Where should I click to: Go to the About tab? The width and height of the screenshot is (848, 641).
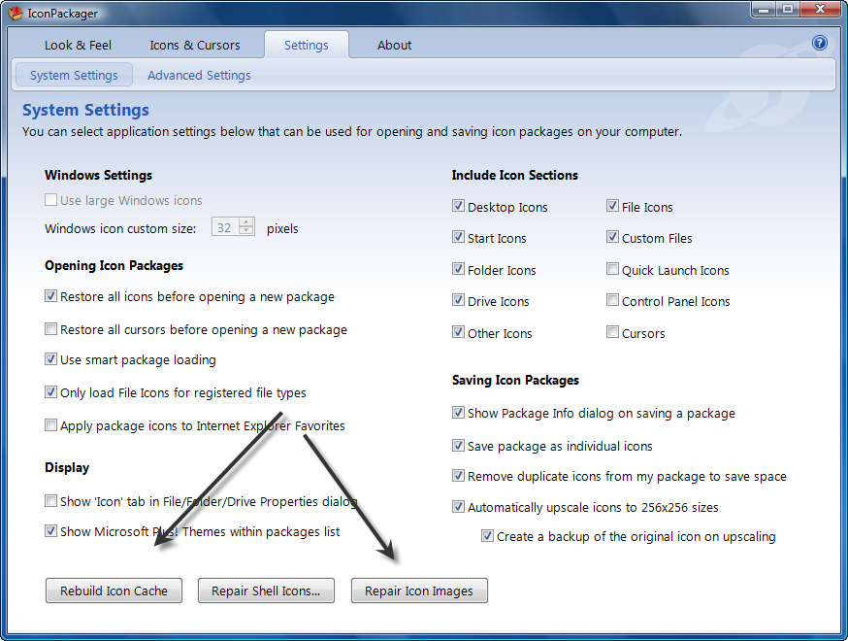tap(394, 45)
